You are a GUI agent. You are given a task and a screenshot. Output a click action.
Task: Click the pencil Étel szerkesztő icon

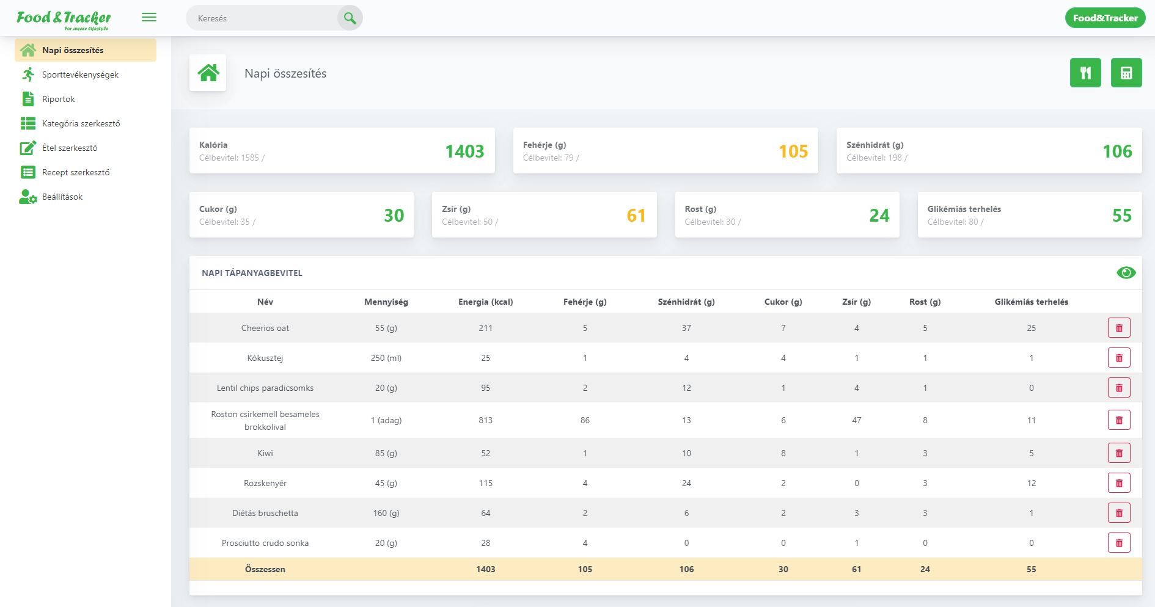point(28,148)
